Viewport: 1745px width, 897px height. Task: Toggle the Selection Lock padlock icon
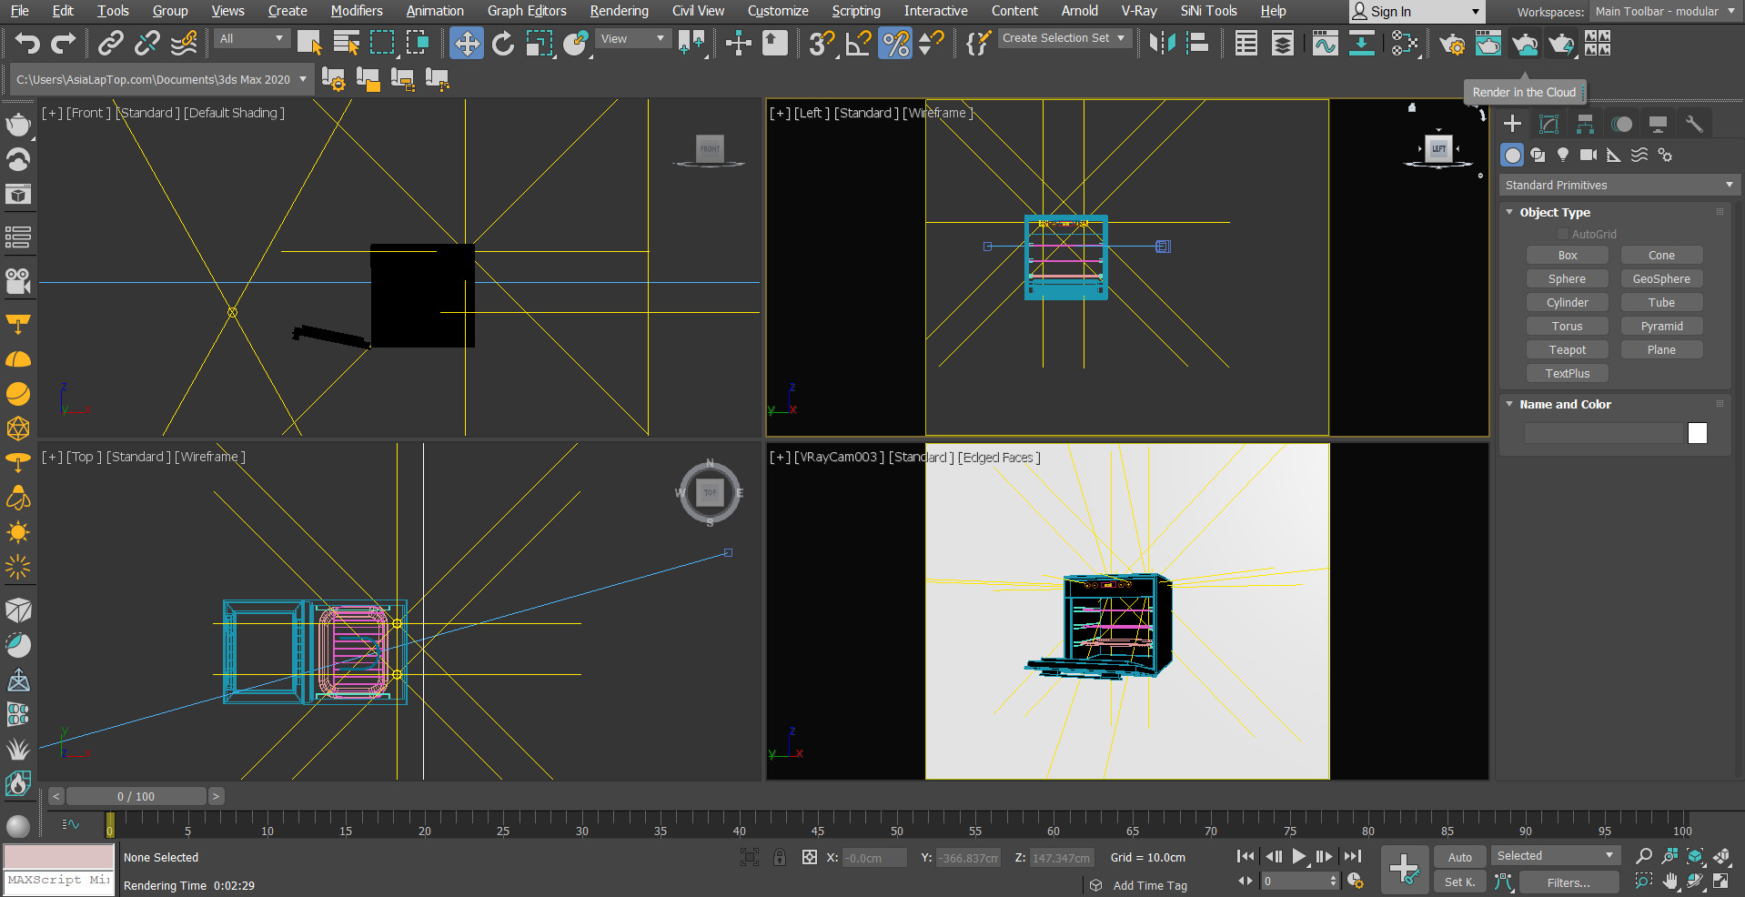(780, 857)
